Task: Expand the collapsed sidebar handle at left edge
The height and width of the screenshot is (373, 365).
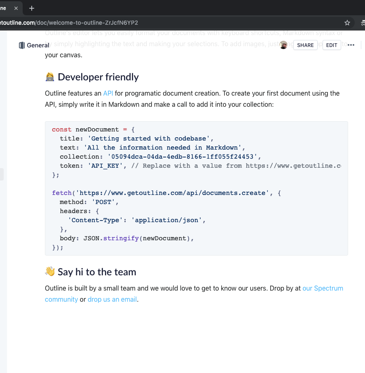Action: 2,174
